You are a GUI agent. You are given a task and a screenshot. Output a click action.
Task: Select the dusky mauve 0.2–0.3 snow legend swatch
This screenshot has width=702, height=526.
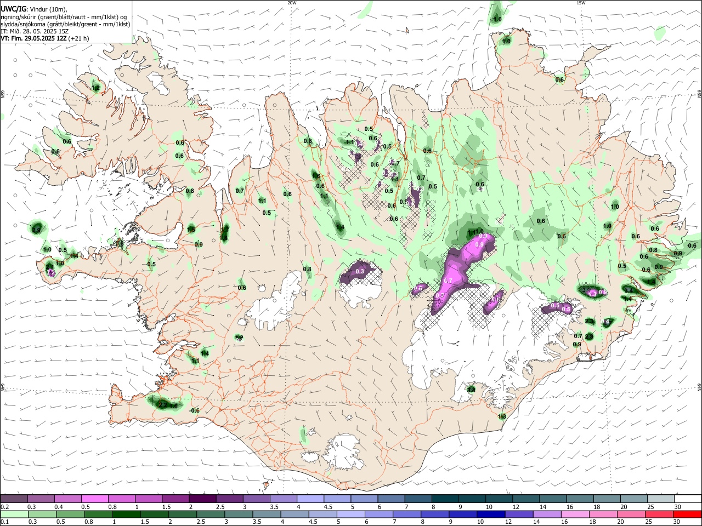[14, 499]
